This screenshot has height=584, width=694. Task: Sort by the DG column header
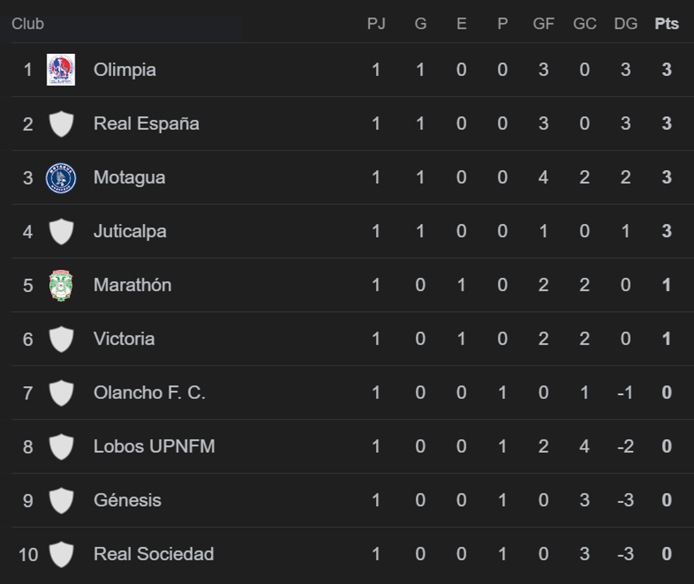click(x=626, y=24)
